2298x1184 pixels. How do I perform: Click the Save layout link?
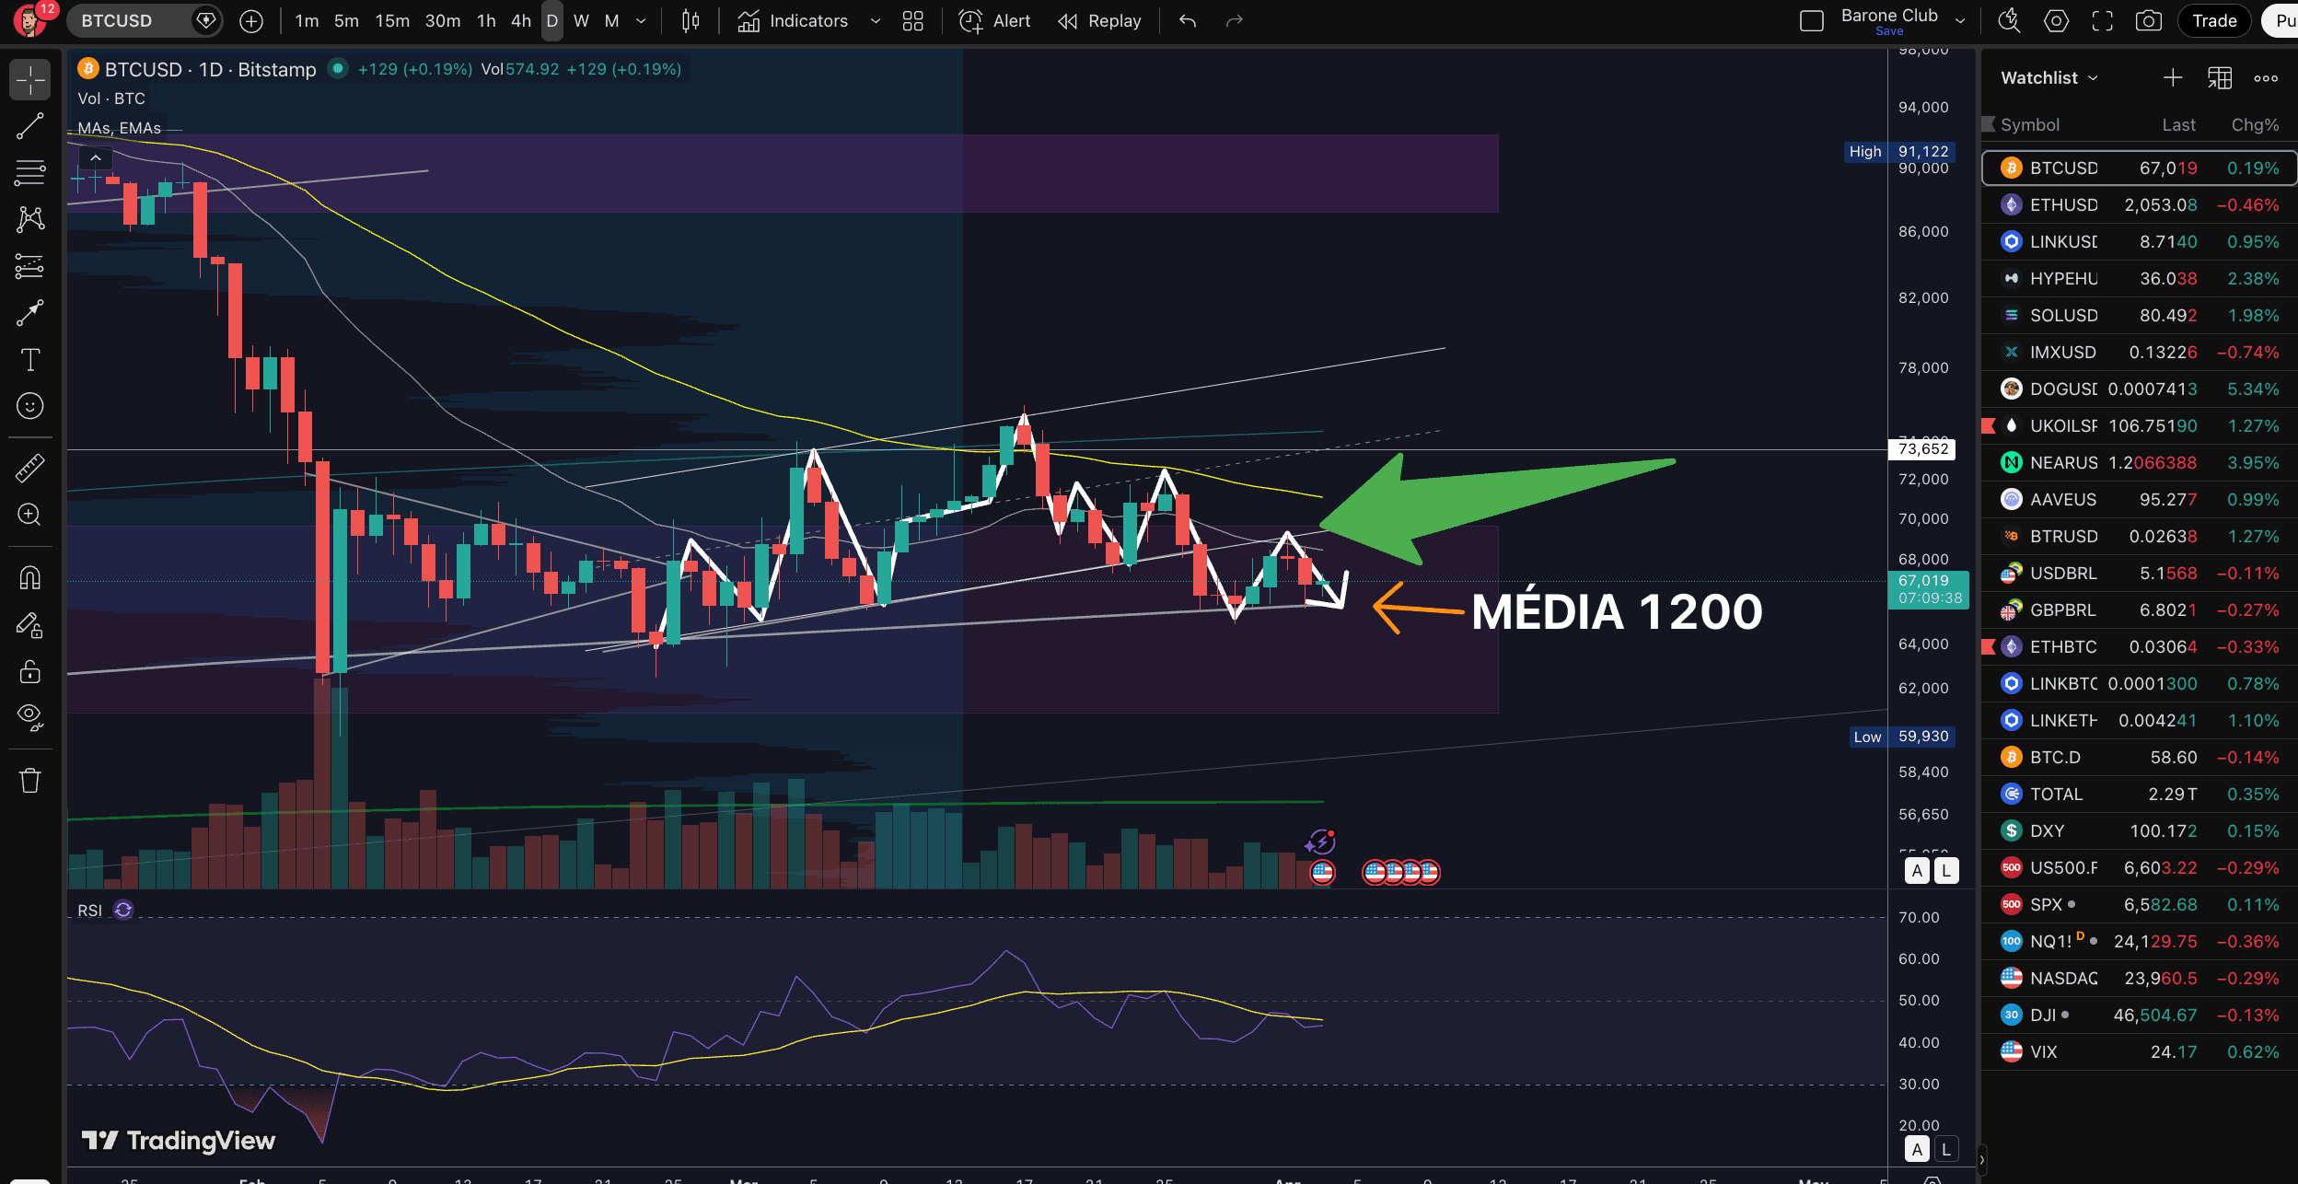coord(1888,30)
